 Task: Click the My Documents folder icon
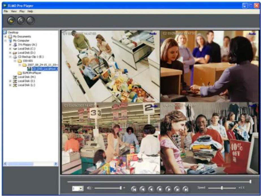click(x=10, y=36)
